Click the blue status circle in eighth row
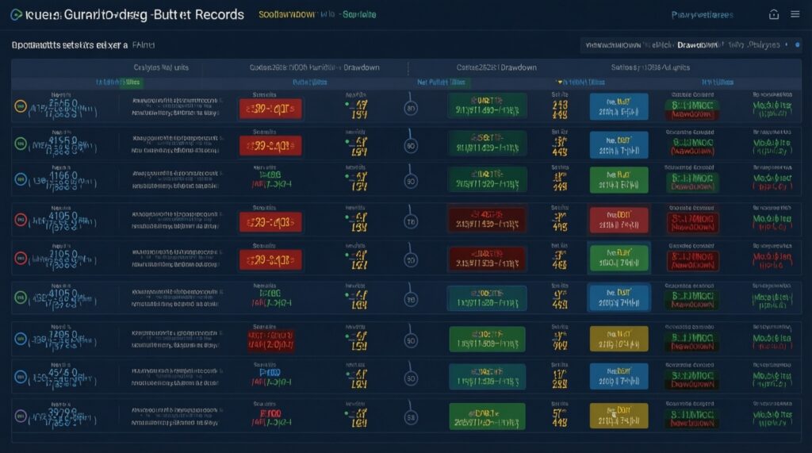 [20, 377]
